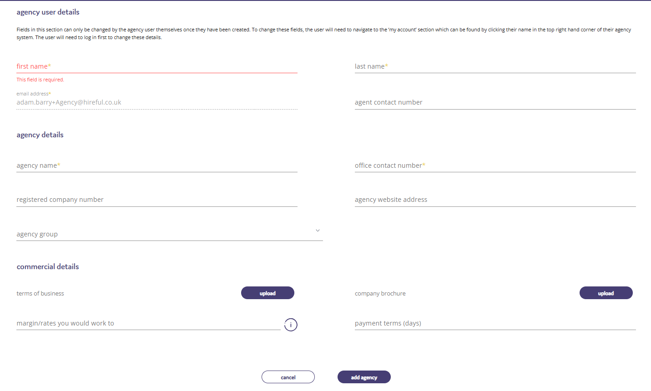Upload a company brochure file

click(x=606, y=293)
